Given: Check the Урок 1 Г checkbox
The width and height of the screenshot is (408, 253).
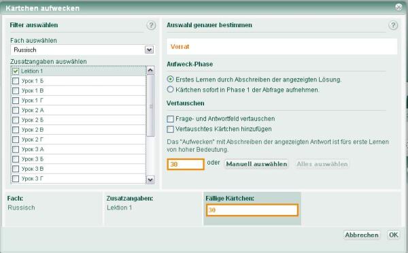Looking at the screenshot, I should 16,101.
